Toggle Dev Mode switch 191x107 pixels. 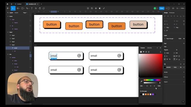[x=167, y=8]
